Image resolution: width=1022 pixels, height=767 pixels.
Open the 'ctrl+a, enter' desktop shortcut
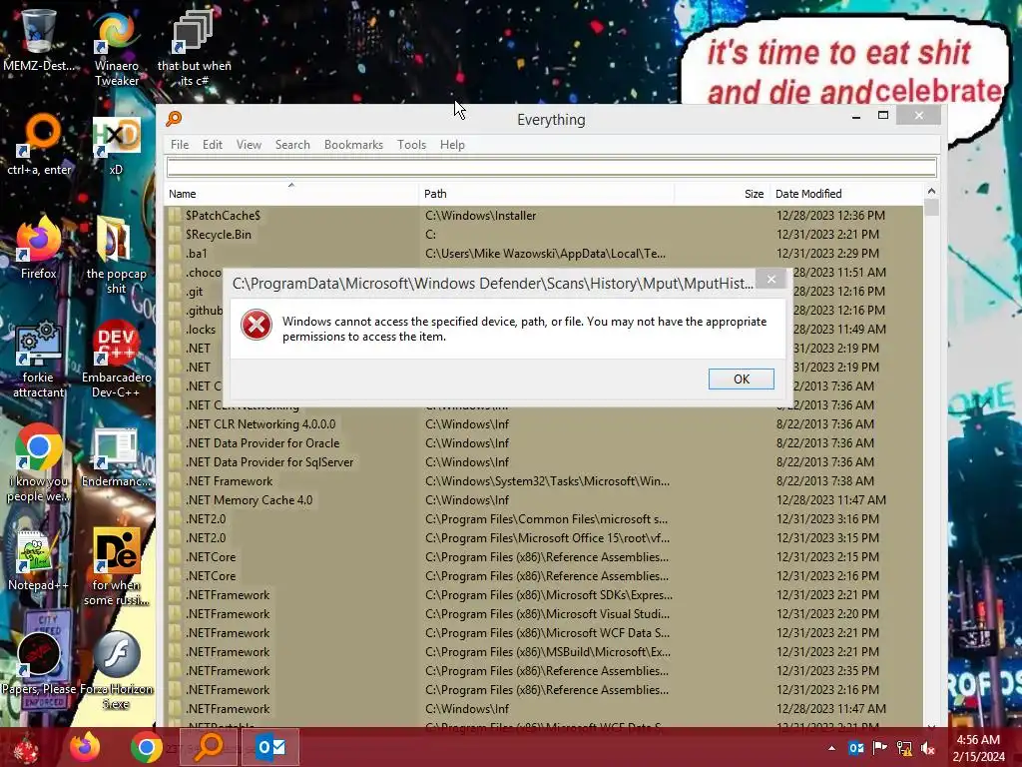pyautogui.click(x=39, y=145)
